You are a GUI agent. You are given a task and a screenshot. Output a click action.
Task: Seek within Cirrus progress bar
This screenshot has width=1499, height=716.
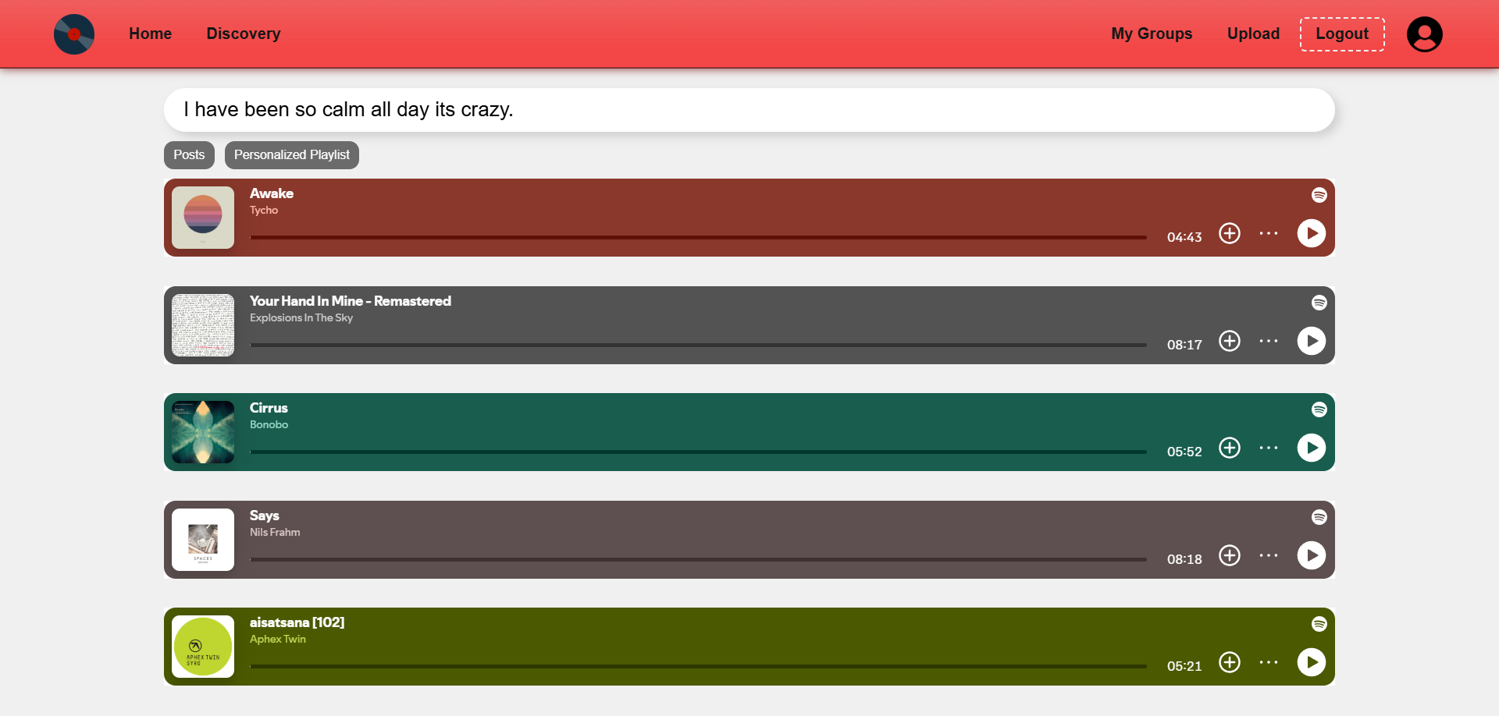[698, 452]
